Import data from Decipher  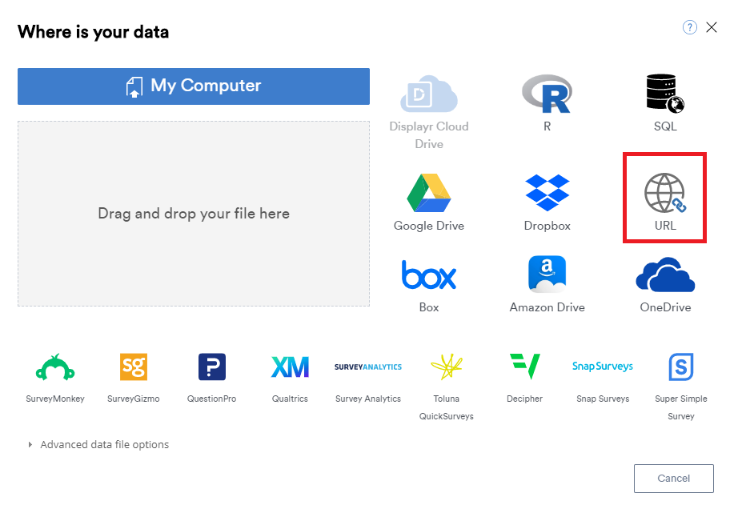[x=525, y=367]
